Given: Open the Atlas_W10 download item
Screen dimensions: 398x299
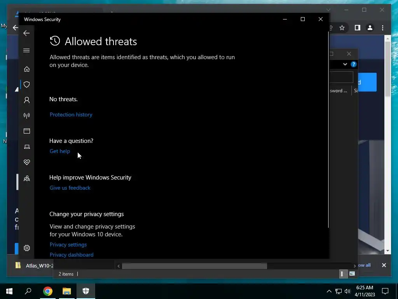Looking at the screenshot, I should click(34, 266).
